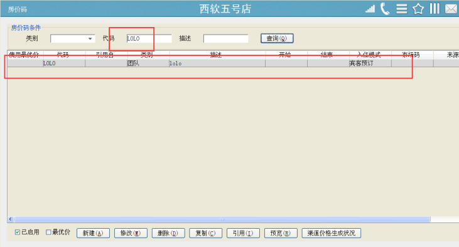Toggle the 最优价 checkbox

point(48,233)
